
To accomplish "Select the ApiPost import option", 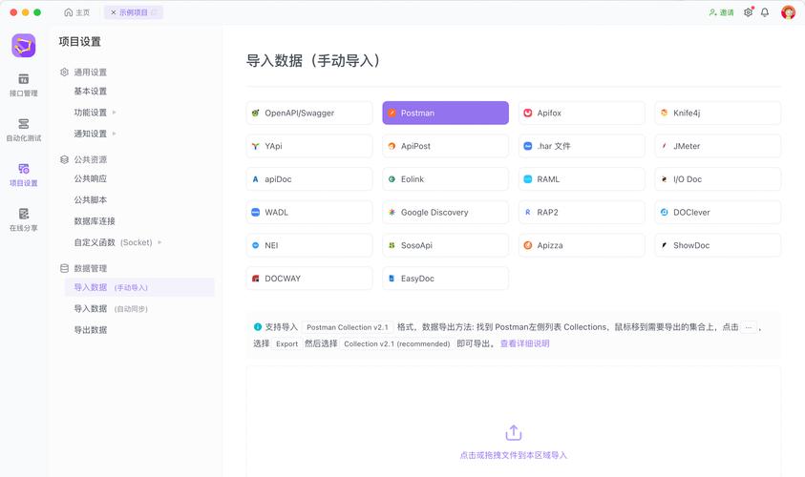I will (446, 146).
